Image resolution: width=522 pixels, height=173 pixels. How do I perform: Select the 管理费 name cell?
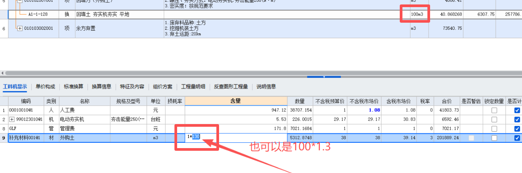(x=85, y=129)
